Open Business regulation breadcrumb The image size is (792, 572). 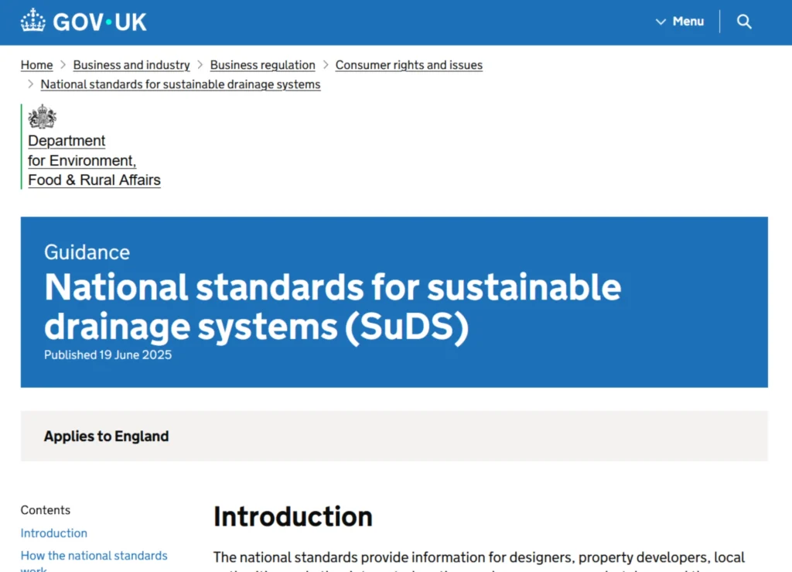point(263,65)
